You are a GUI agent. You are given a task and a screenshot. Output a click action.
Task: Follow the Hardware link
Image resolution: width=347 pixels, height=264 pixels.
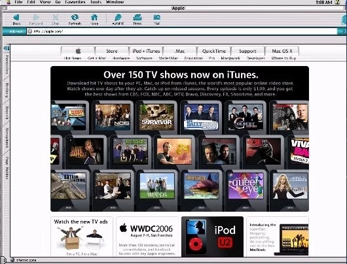121,58
